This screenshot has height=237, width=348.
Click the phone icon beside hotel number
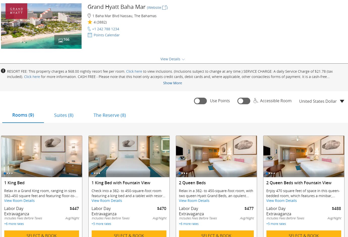89,29
